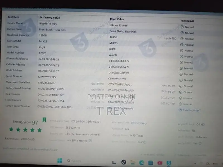Open File Explorer from the taskbar
This screenshot has height=167, width=223.
pos(133,163)
